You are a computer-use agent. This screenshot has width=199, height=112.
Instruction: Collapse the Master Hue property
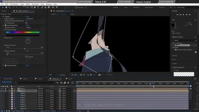(3, 38)
